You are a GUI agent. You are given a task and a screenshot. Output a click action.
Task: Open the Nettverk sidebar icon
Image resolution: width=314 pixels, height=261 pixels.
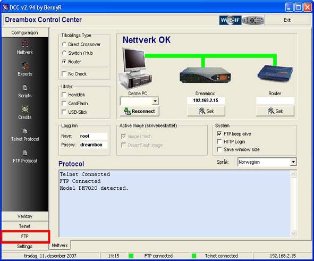25,44
